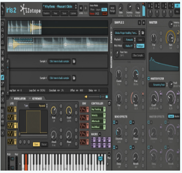This screenshot has width=182, height=173.
Task: Click the yellow waveform speaker icon
Action: coord(86,97)
